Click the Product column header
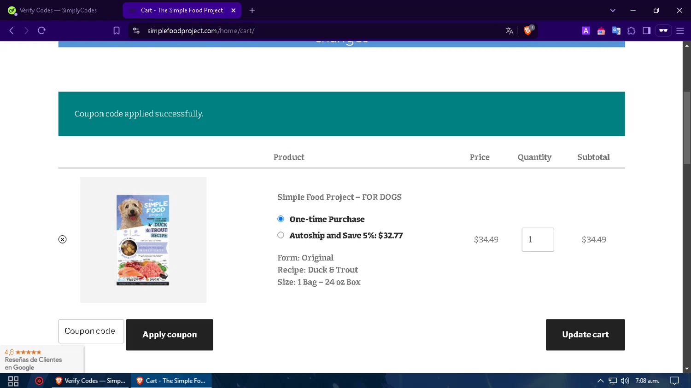Viewport: 691px width, 388px height. pos(289,157)
